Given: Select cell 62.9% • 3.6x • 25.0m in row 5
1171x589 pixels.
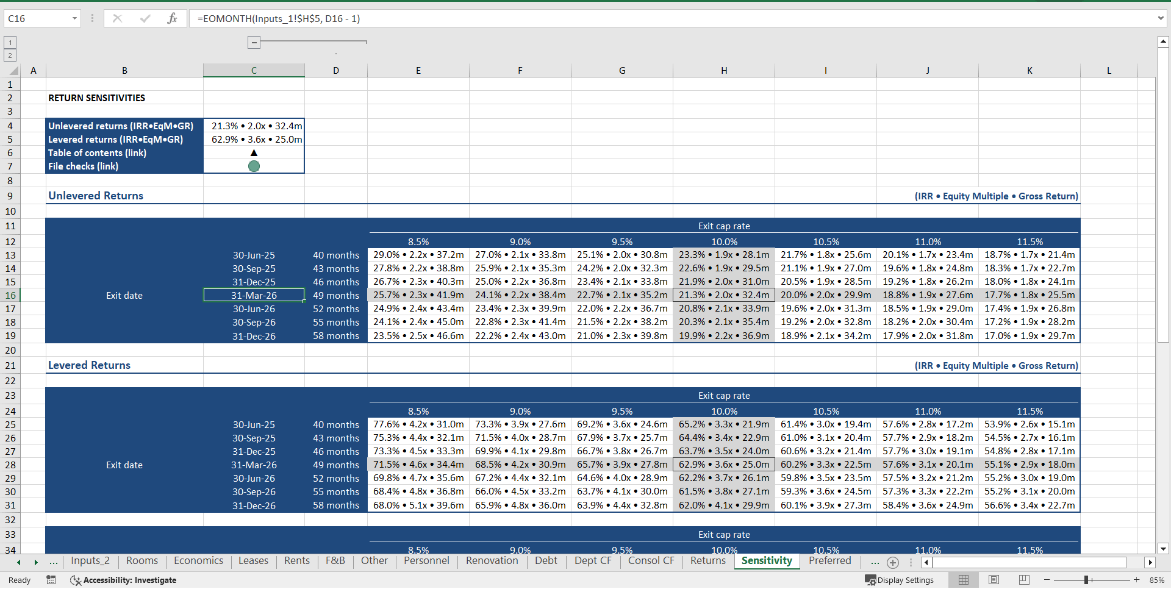Looking at the screenshot, I should [254, 139].
